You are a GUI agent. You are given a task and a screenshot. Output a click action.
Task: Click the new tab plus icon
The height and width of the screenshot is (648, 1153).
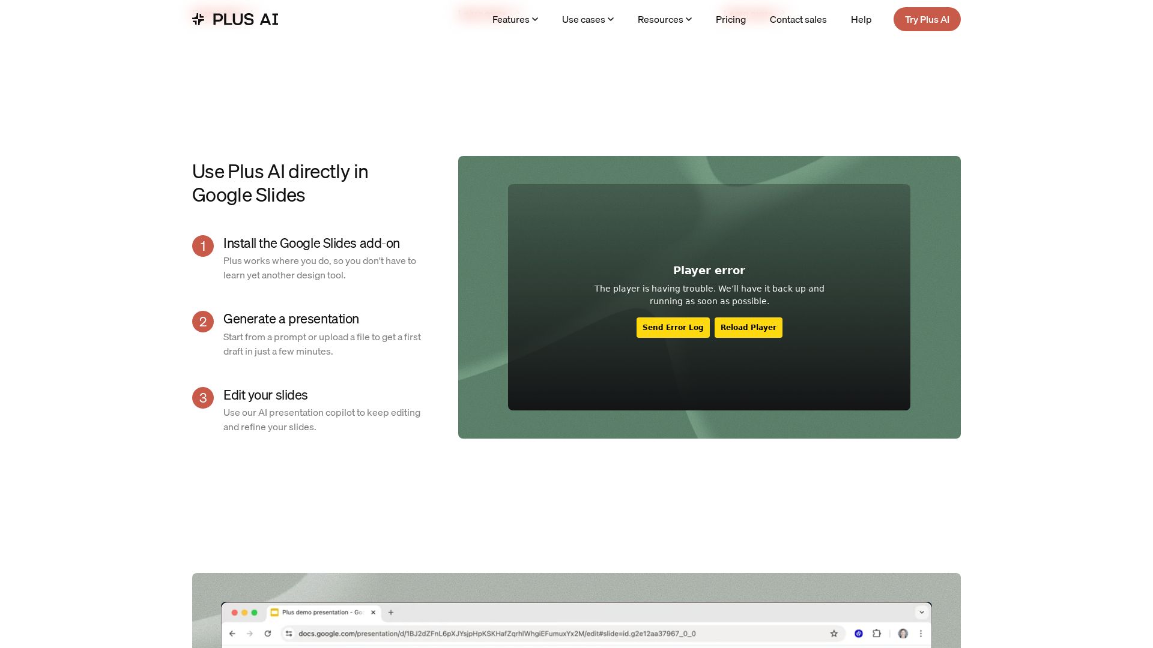point(391,613)
